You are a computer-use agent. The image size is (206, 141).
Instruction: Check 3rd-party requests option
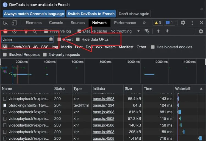(x=45, y=54)
